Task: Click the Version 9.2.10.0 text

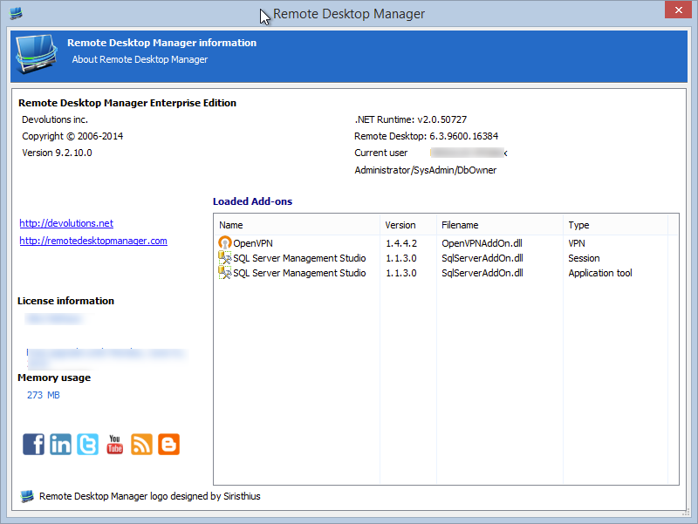Action: point(57,153)
